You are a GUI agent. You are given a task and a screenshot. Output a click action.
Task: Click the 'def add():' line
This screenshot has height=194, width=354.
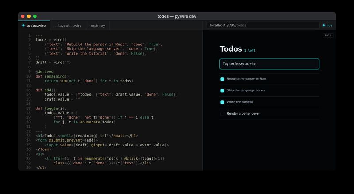[47, 90]
